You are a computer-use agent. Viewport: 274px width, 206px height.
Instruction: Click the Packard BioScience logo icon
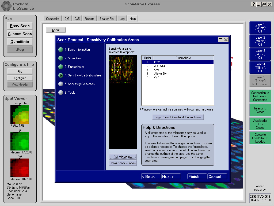6,6
